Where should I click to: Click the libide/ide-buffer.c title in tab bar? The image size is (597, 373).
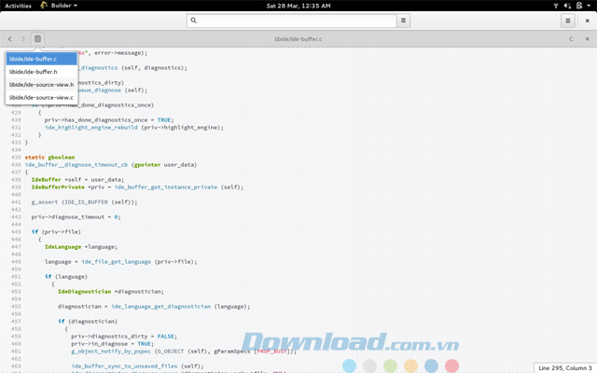[298, 39]
